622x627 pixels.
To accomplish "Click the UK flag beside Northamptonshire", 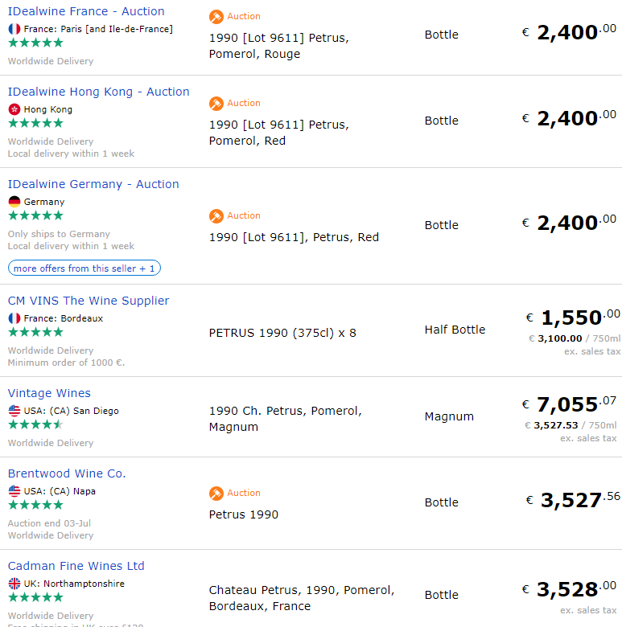I will tap(14, 584).
